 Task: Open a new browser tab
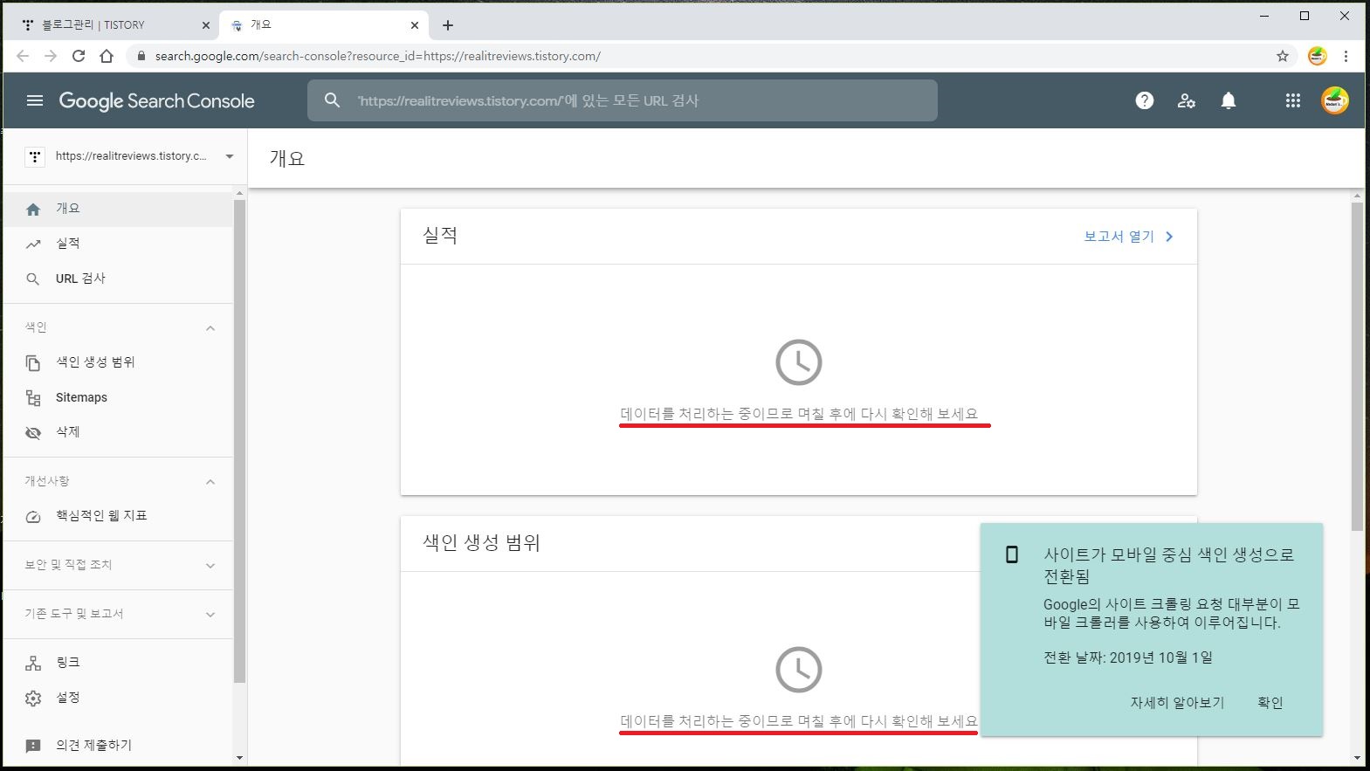(448, 25)
